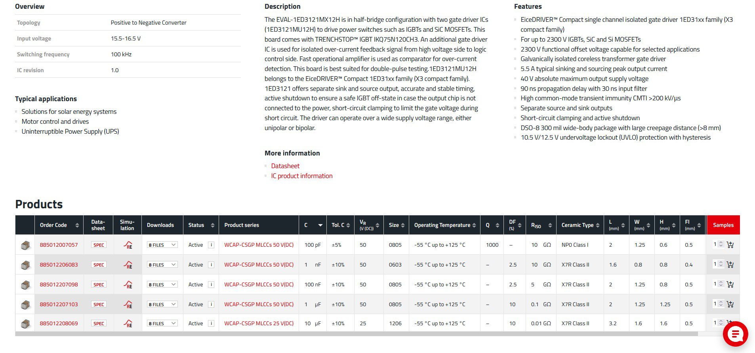Open order code 885012007057 link
The height and width of the screenshot is (353, 755).
pos(59,245)
